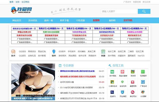This screenshot has width=159, height=102.
Task: Click the QQ penguin tool icon
Action: (143, 92)
